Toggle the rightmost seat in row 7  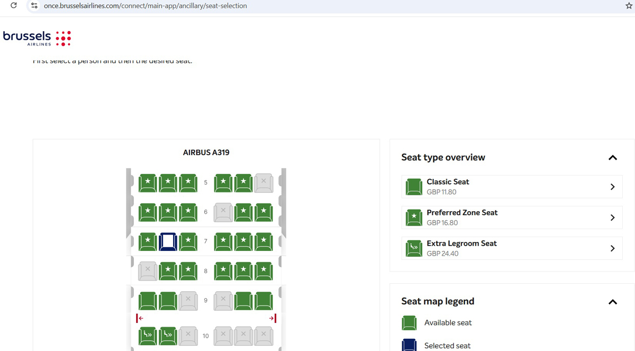click(264, 241)
